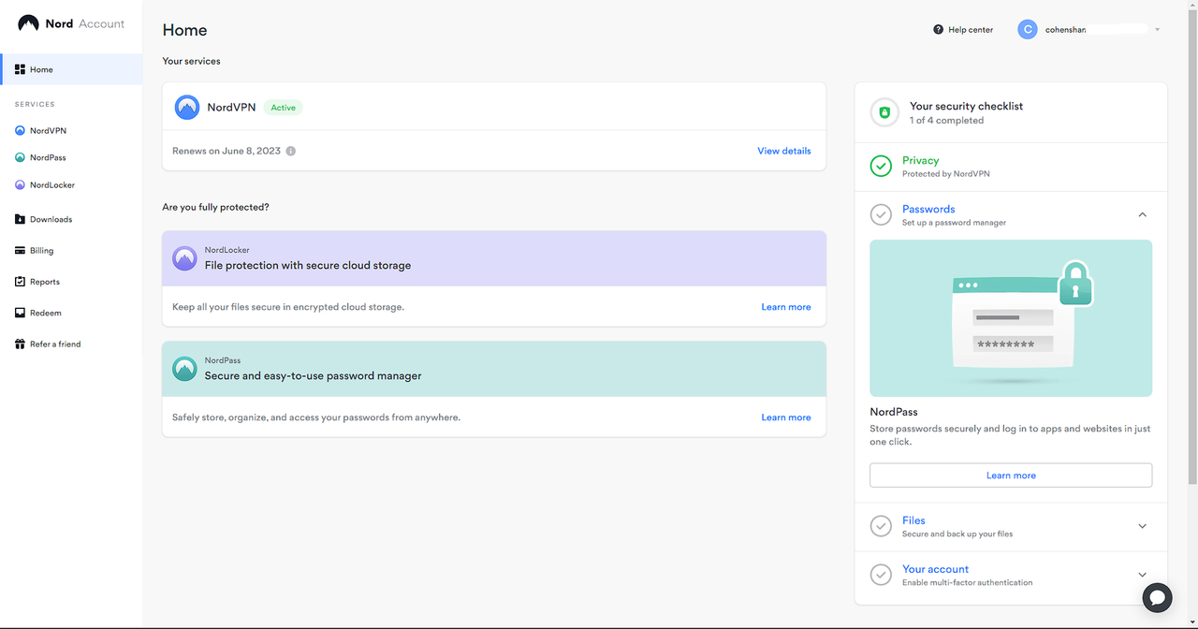Open the account dropdown arrow
The image size is (1198, 629).
pyautogui.click(x=1158, y=30)
